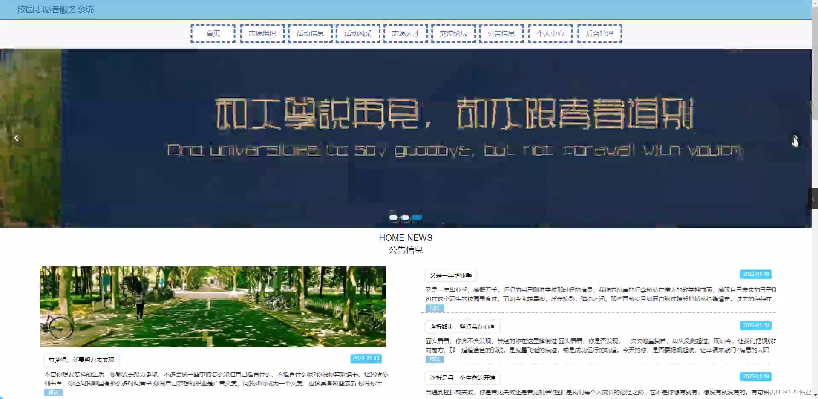Switch to the 交流论坛 tab
The width and height of the screenshot is (818, 399).
click(453, 33)
